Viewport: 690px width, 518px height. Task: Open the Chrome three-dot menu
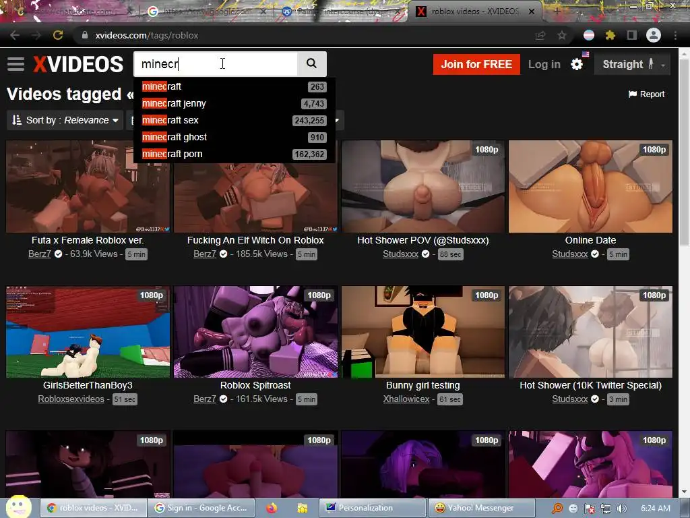(x=675, y=35)
